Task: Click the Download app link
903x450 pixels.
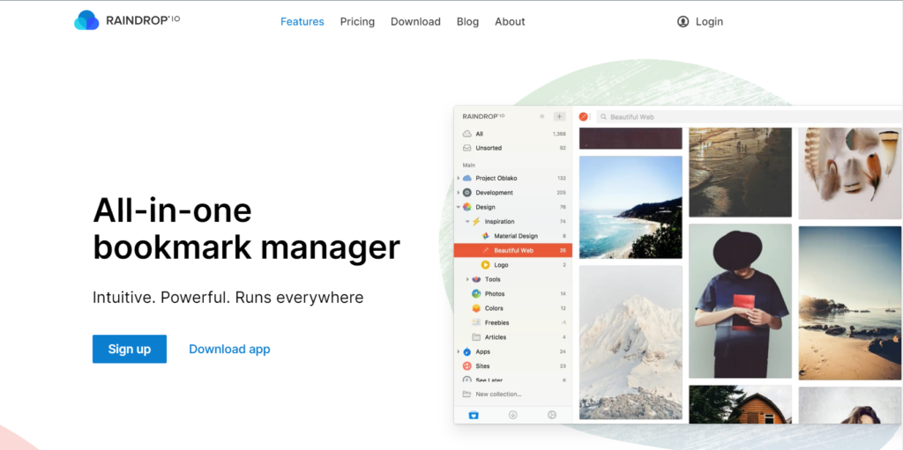Action: [229, 349]
